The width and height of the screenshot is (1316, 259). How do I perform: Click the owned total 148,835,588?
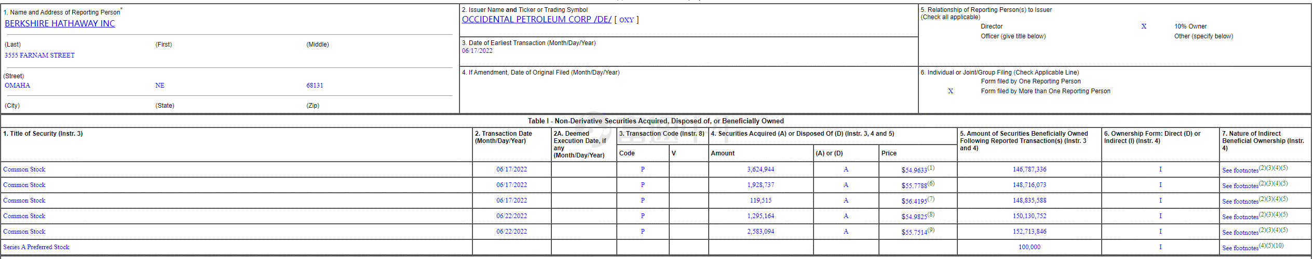[1029, 200]
